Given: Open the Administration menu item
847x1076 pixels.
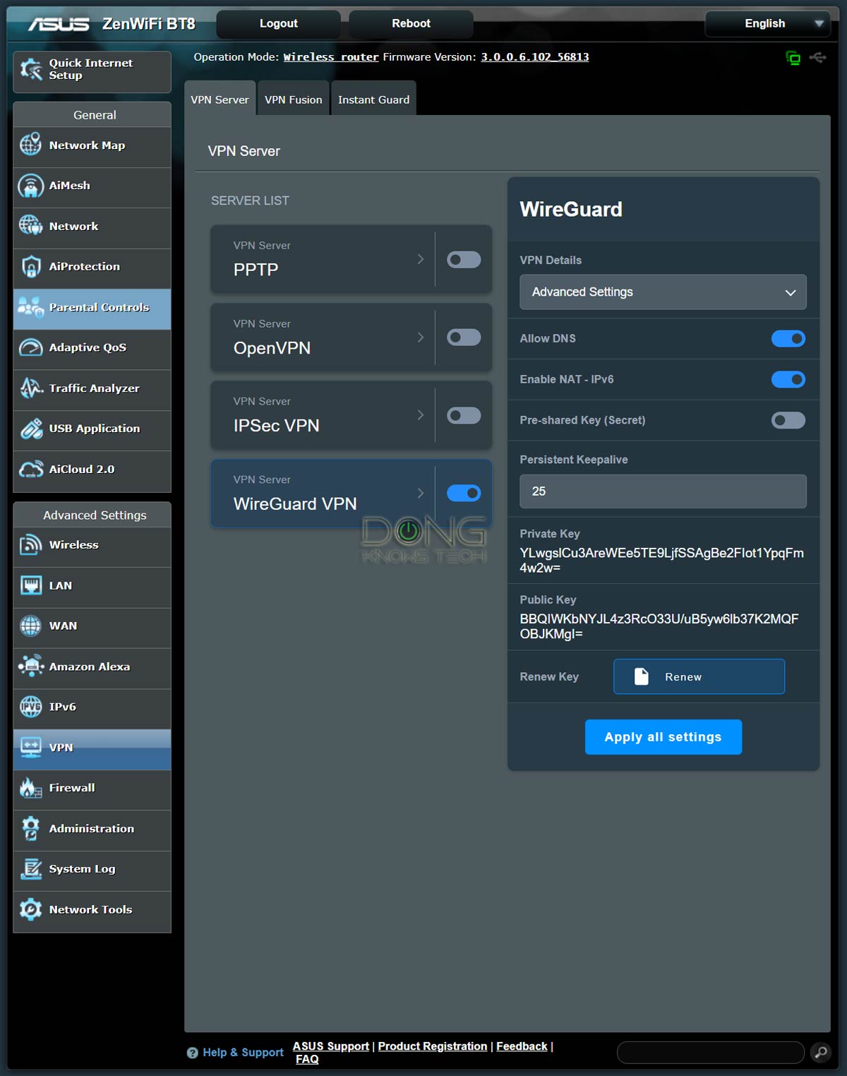Looking at the screenshot, I should coord(92,830).
